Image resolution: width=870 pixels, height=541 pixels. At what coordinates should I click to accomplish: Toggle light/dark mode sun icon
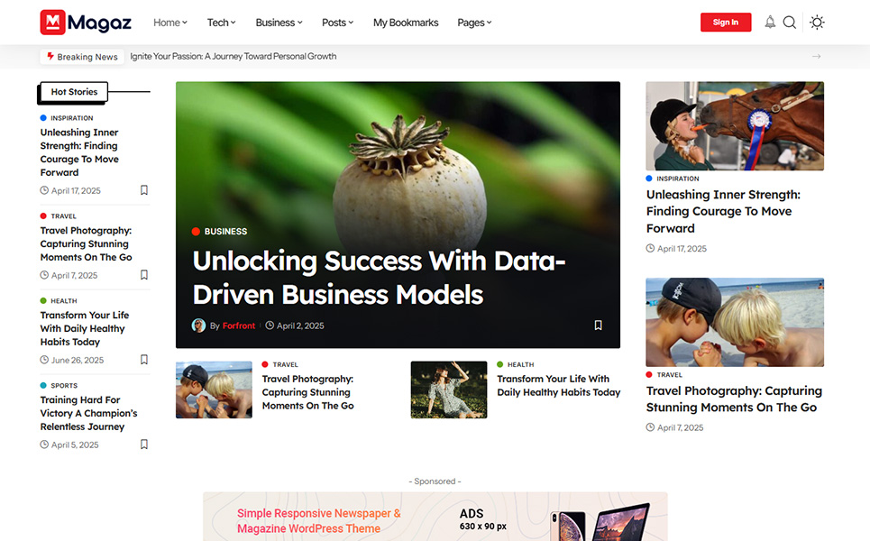coord(817,23)
